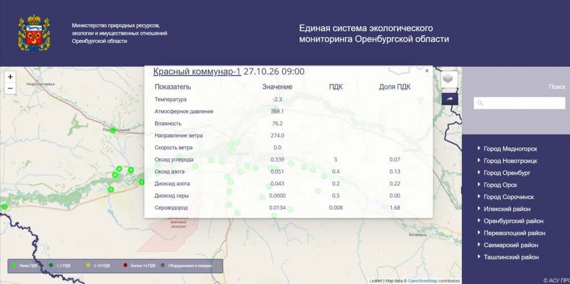The width and height of the screenshot is (570, 284).
Task: Click the red Более 10 ПДК legend dot
Action: pos(125,266)
